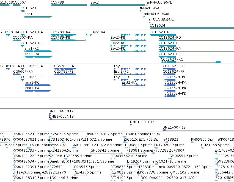
Task: Click the Esyt2-RC transcript
Action: (x=128, y=46)
